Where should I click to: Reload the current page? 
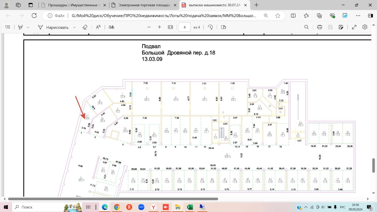click(x=34, y=16)
